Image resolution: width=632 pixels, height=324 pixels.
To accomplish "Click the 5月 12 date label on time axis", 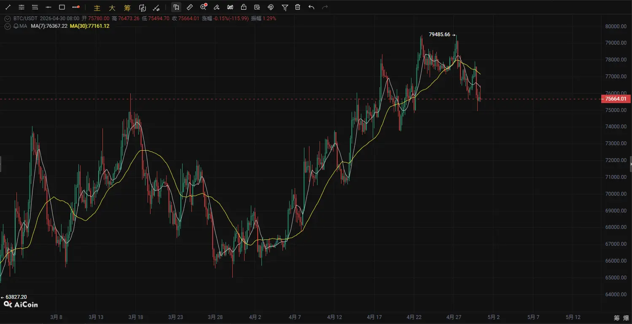I will point(573,317).
